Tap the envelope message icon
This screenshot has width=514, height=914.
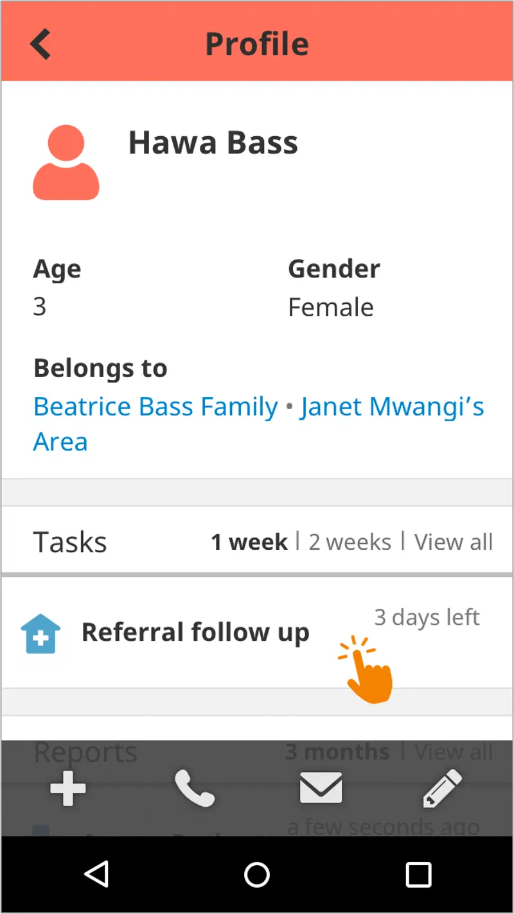click(x=321, y=789)
